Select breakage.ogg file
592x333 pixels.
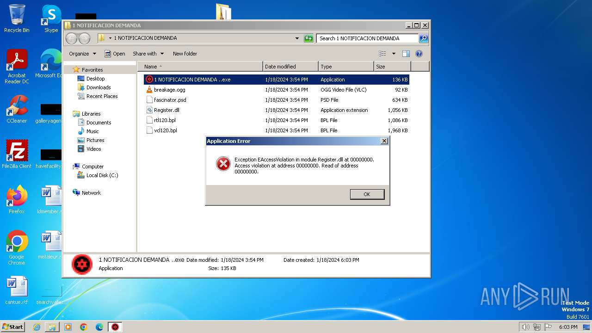277,90
